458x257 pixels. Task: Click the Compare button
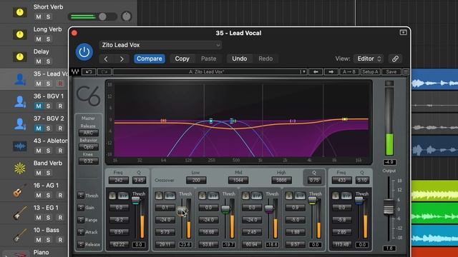coord(150,59)
